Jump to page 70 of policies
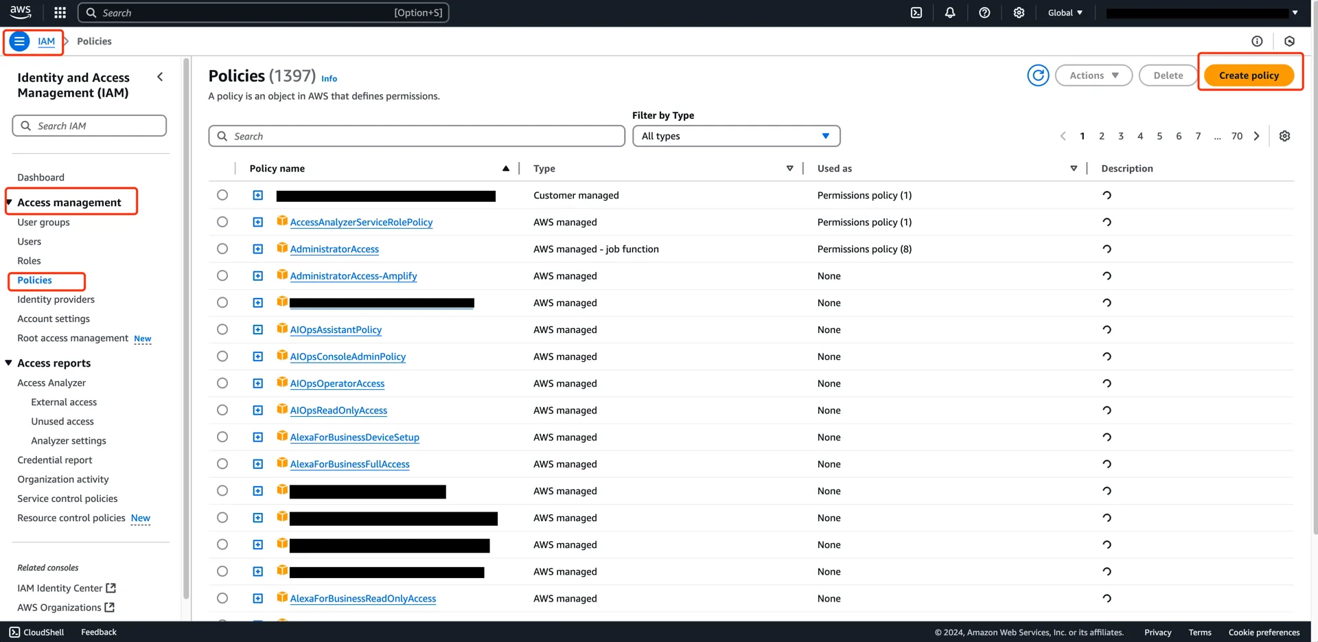Viewport: 1318px width, 642px height. point(1236,136)
